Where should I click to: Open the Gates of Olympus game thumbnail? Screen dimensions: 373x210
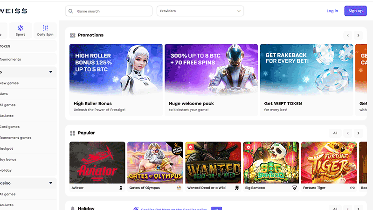tap(155, 162)
